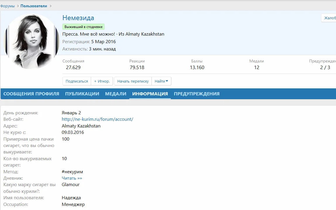Open the 27.629 messages count
Image resolution: width=336 pixels, height=210 pixels.
click(x=73, y=67)
